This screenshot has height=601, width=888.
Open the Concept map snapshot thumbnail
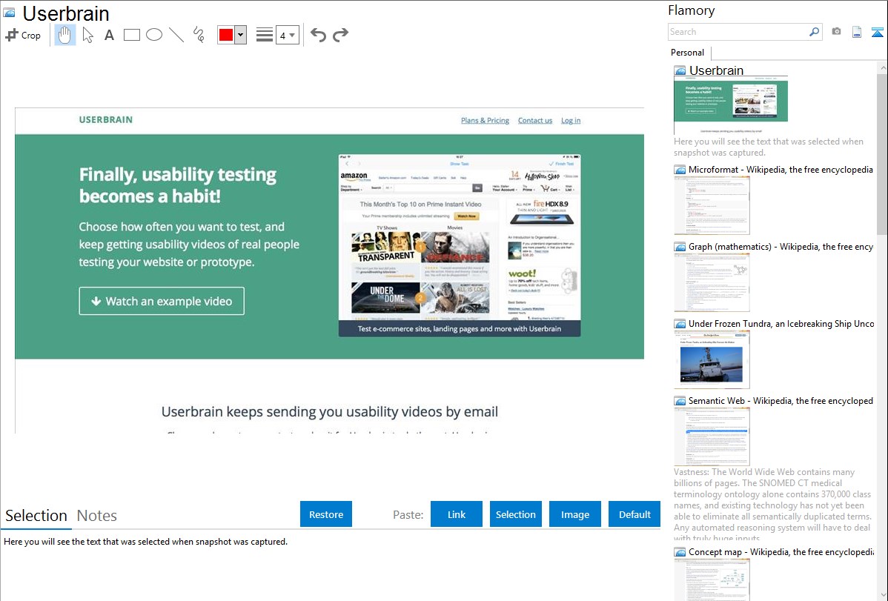coord(712,580)
